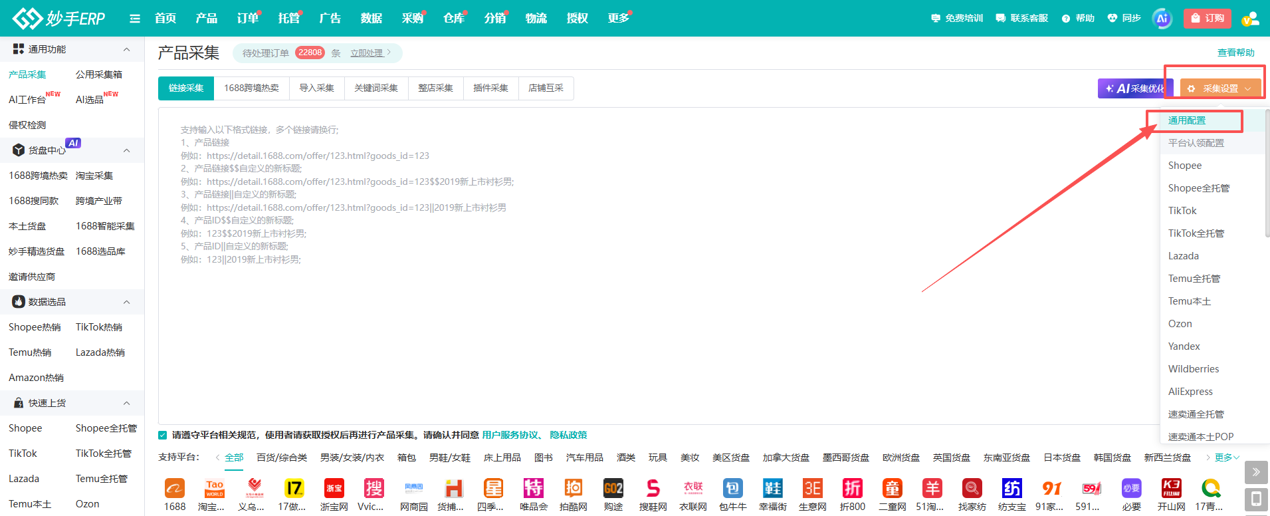Click the 四季 platform icon
1270x516 pixels.
493,488
